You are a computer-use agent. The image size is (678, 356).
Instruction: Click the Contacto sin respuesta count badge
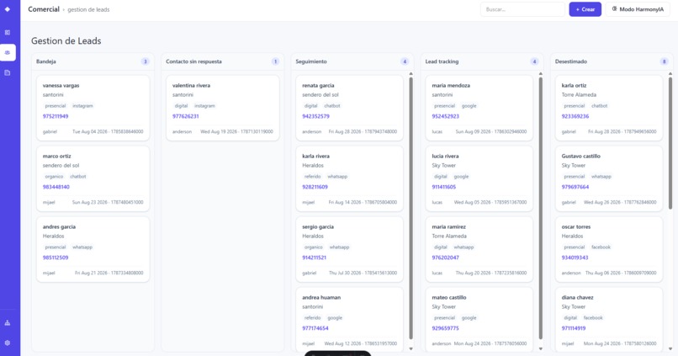(275, 61)
